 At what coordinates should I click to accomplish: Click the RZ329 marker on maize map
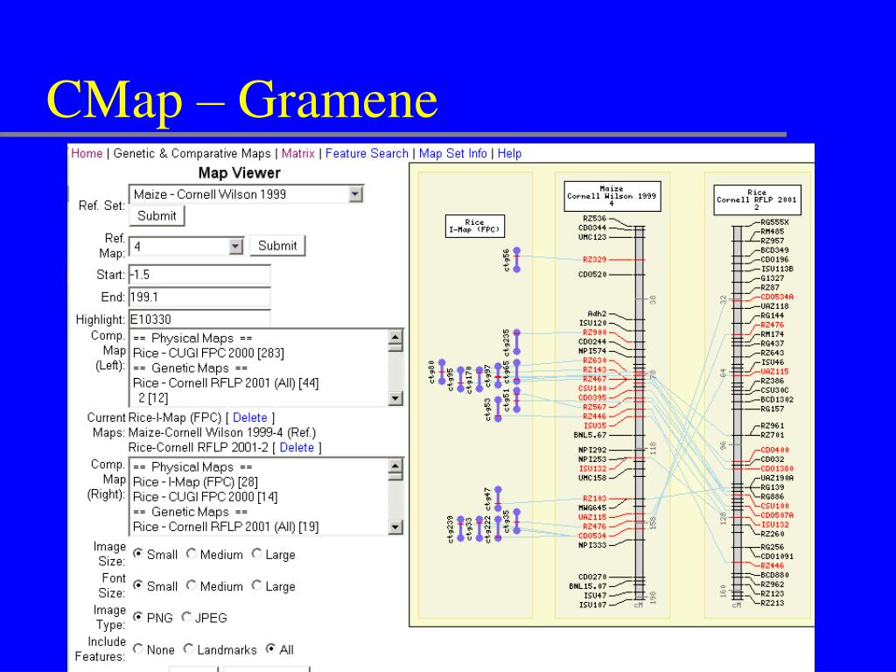(x=595, y=259)
